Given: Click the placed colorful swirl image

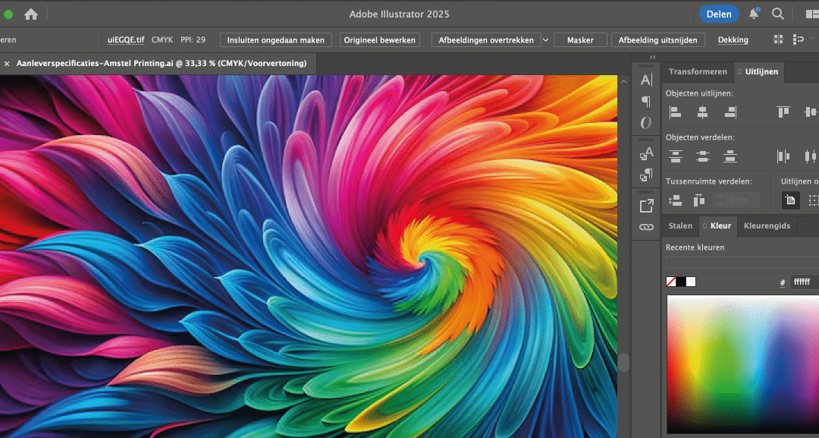Looking at the screenshot, I should tap(308, 256).
